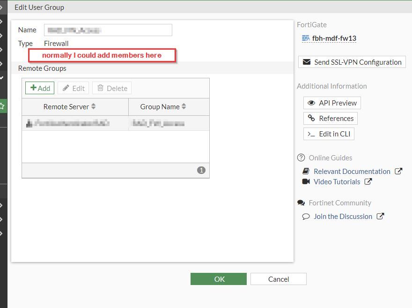Click the Online Guides question mark icon
The width and height of the screenshot is (412, 308).
coord(301,158)
